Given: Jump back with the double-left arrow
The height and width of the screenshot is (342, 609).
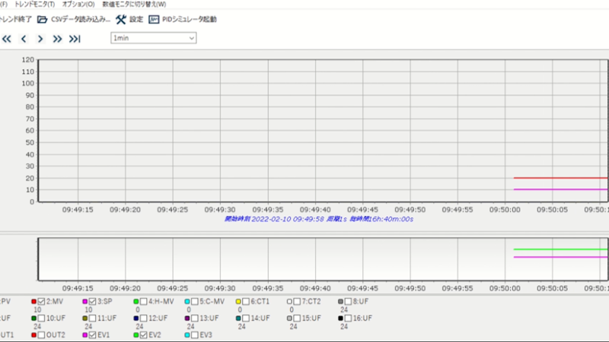Looking at the screenshot, I should (7, 39).
